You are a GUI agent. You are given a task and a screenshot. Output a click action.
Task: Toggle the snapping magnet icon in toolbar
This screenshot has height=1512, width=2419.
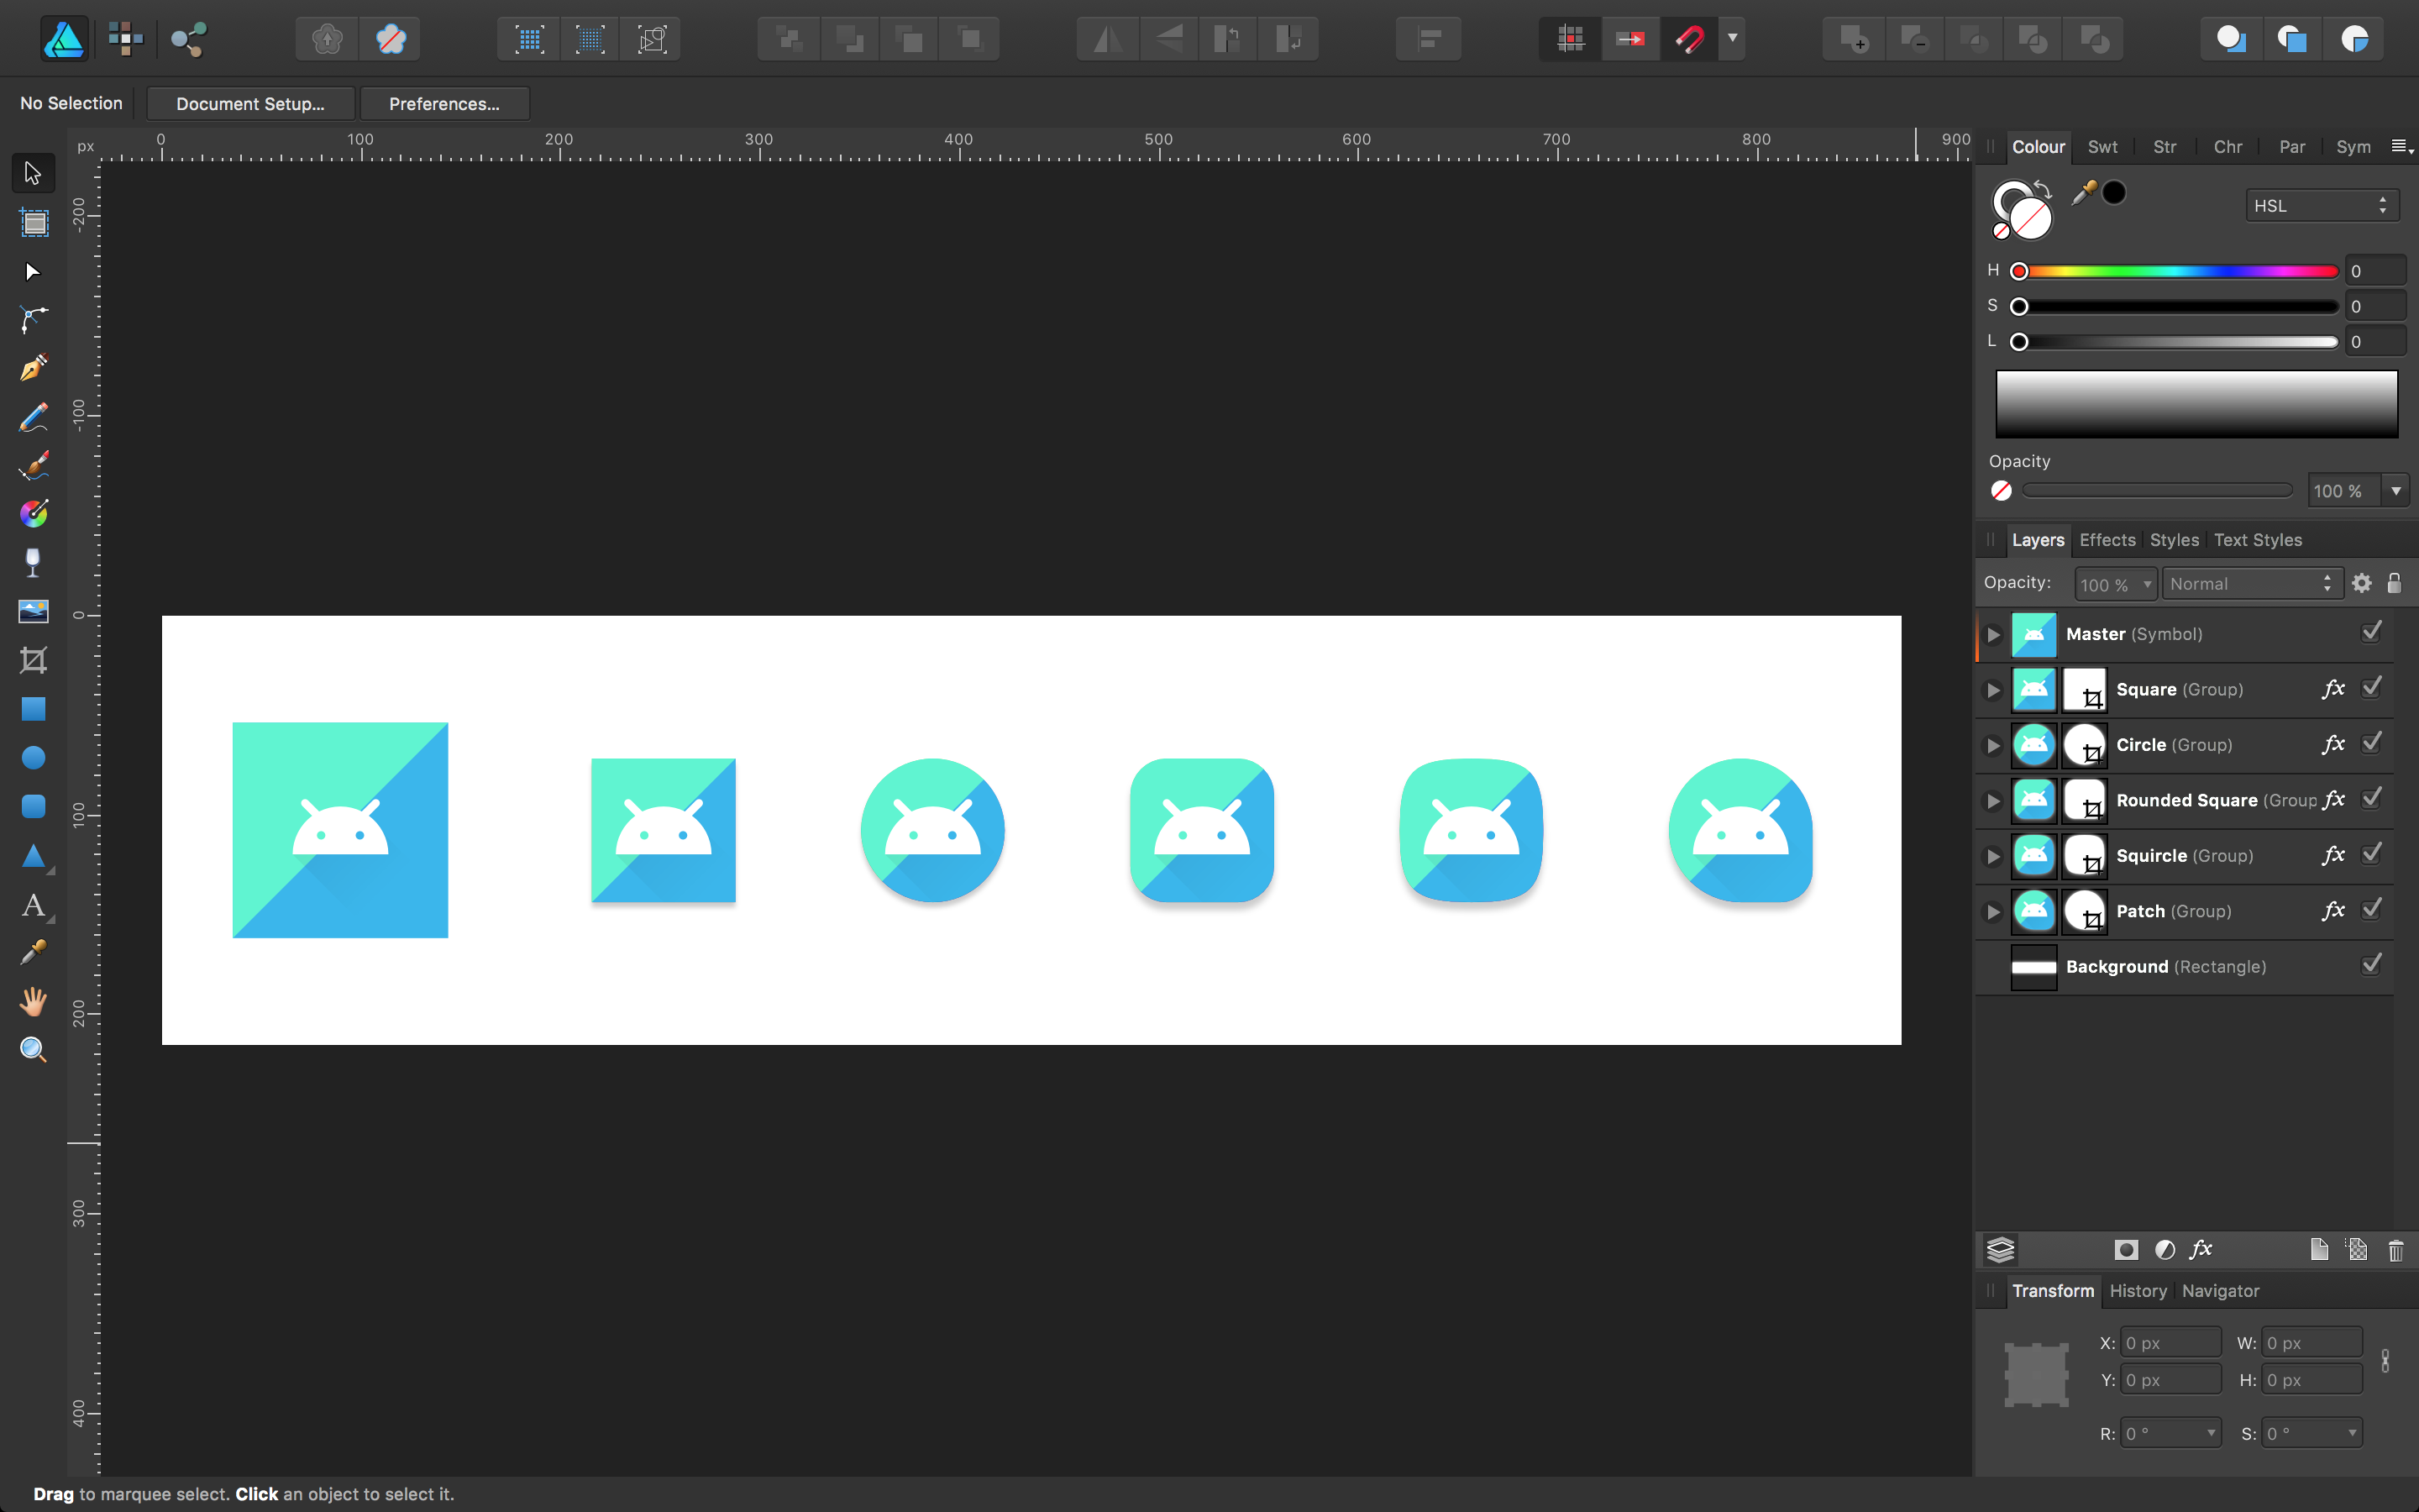(x=1688, y=38)
